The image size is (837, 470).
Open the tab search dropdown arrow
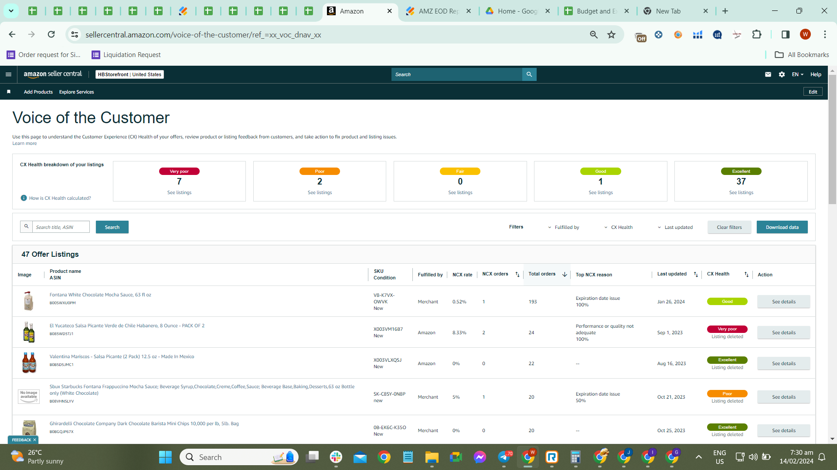tap(11, 11)
